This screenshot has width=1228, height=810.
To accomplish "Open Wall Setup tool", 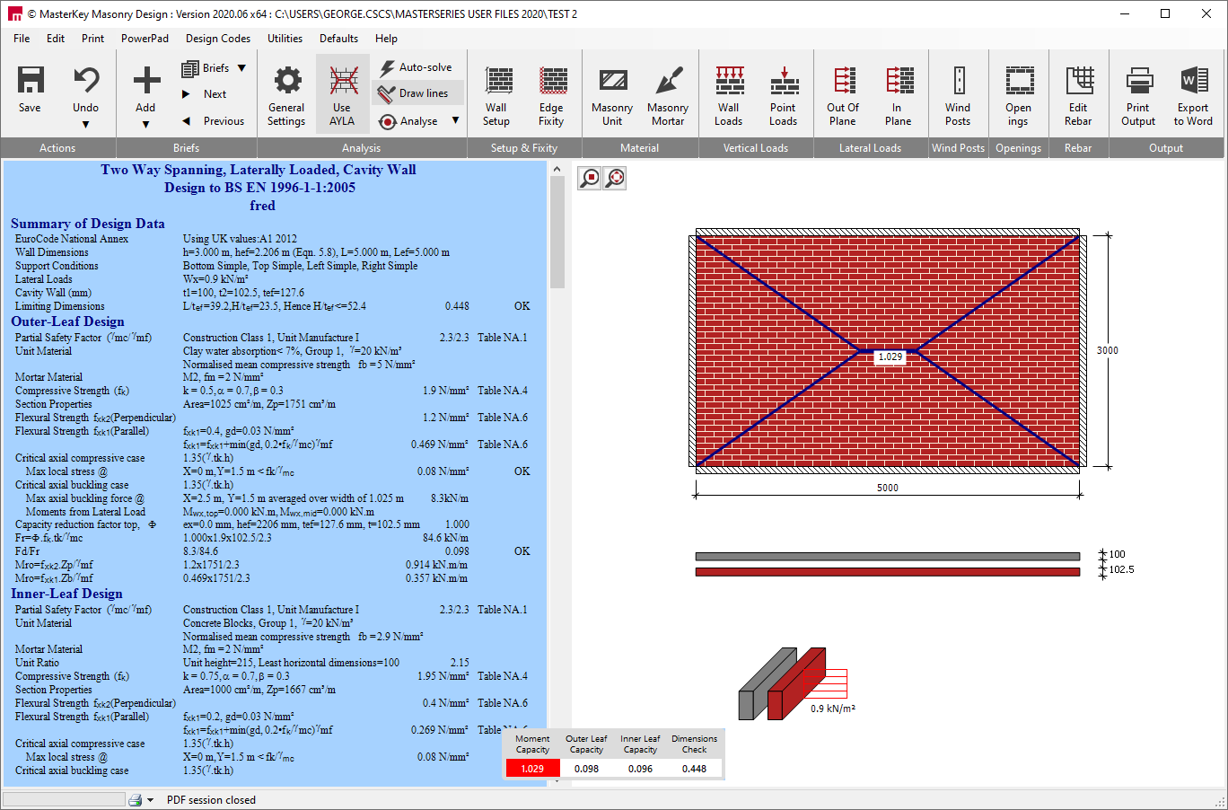I will click(497, 95).
